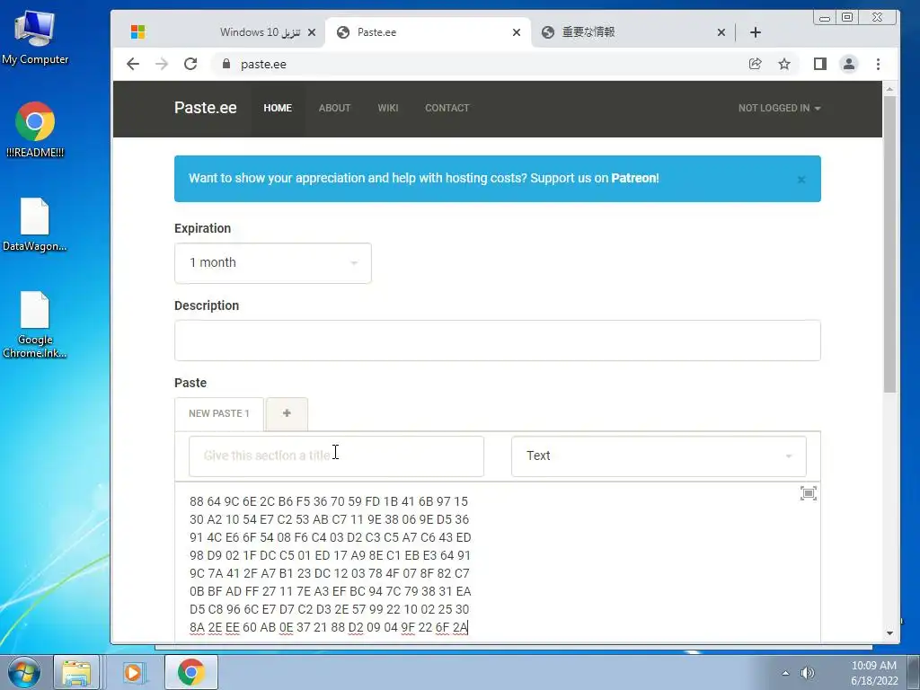
Task: Expand the NOT LOGGED IN menu
Action: [x=779, y=108]
